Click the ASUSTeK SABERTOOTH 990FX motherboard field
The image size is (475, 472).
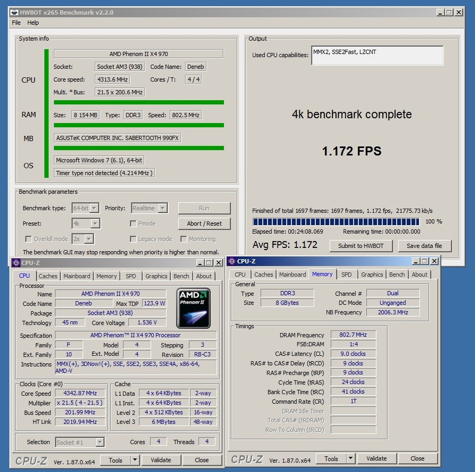point(117,138)
